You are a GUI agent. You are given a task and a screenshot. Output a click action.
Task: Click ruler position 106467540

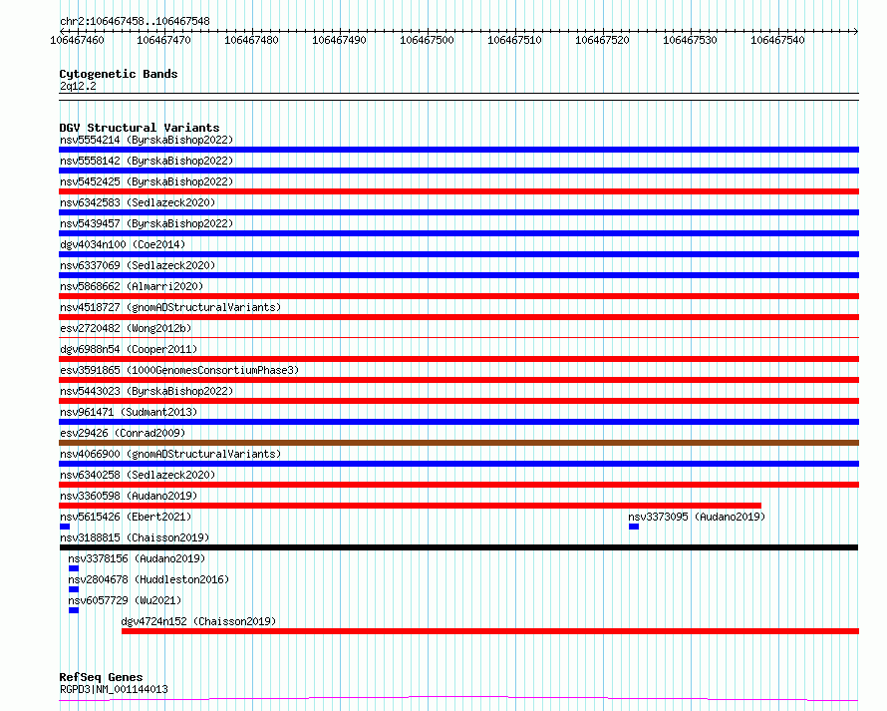pos(777,40)
